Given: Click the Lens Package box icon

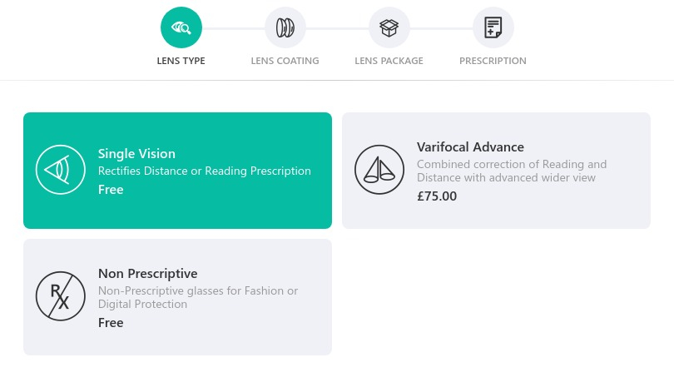Looking at the screenshot, I should coord(389,27).
